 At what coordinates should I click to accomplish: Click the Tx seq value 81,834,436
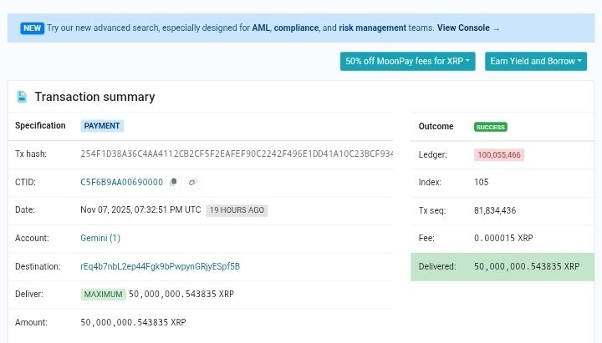[x=495, y=210]
